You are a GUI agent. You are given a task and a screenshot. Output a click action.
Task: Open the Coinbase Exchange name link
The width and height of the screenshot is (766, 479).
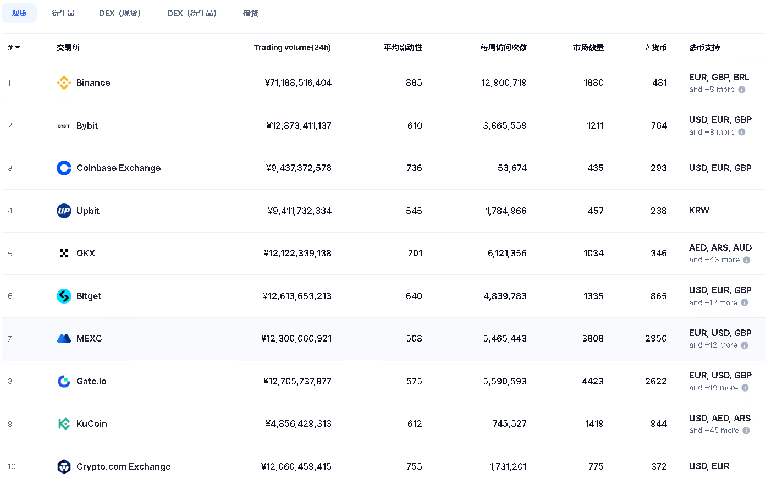click(x=118, y=168)
